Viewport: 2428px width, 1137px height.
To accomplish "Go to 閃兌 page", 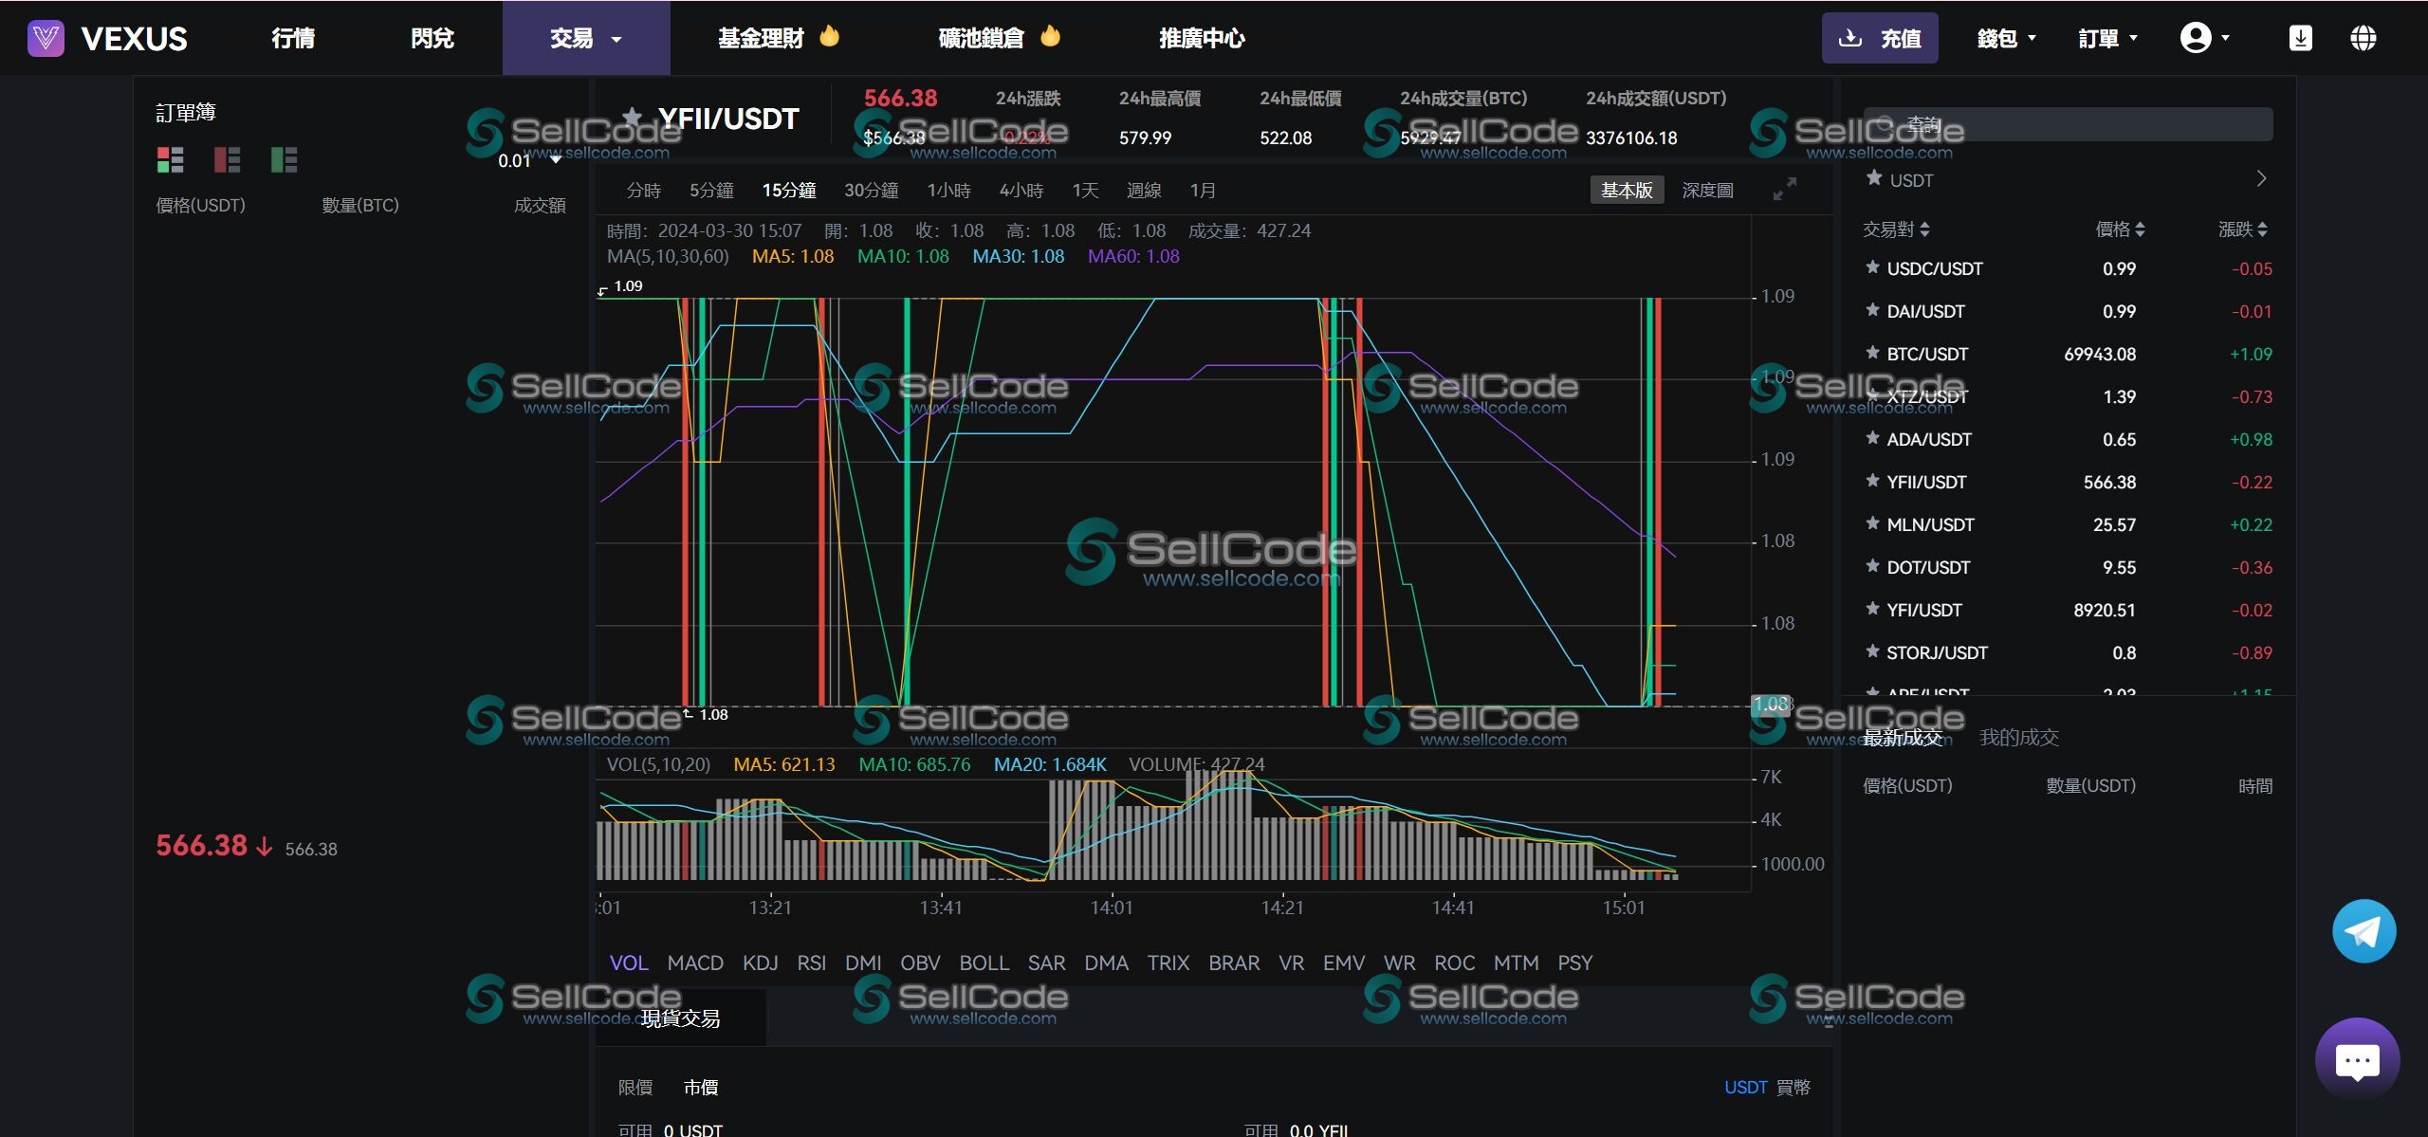I will point(432,38).
